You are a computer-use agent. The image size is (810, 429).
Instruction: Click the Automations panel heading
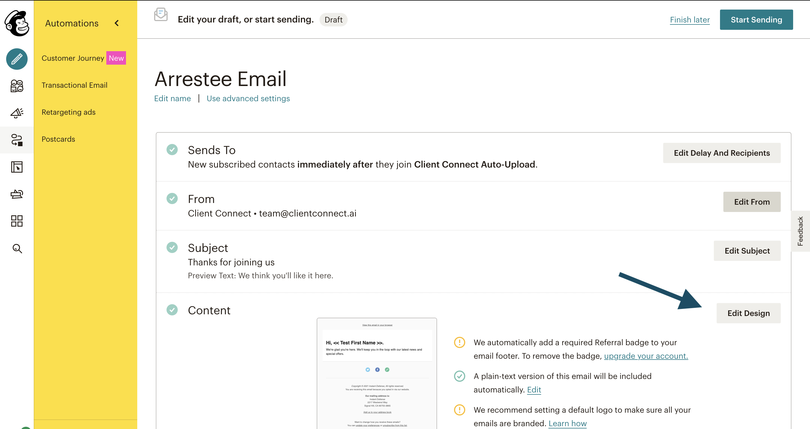coord(72,23)
